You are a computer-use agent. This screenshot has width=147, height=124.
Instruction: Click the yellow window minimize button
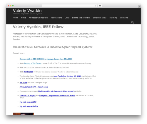[x=11, y=6]
